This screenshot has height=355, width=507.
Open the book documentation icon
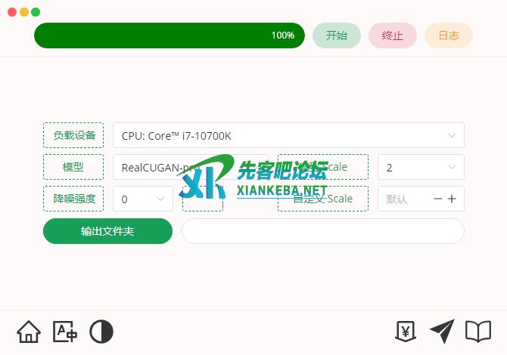(478, 332)
